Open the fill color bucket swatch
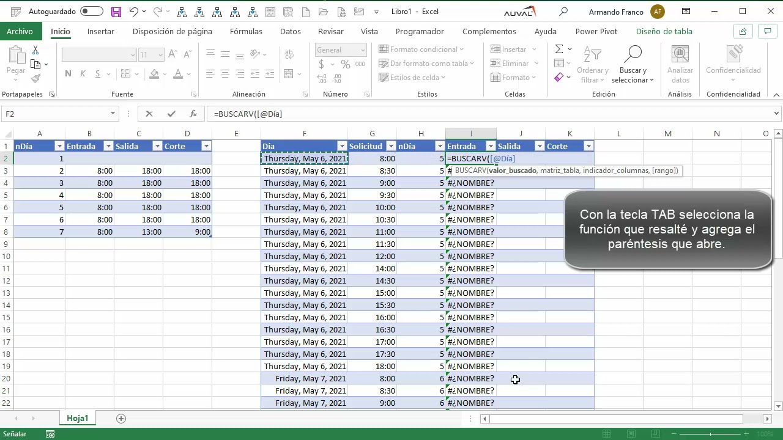Image resolution: width=783 pixels, height=440 pixels. [154, 74]
